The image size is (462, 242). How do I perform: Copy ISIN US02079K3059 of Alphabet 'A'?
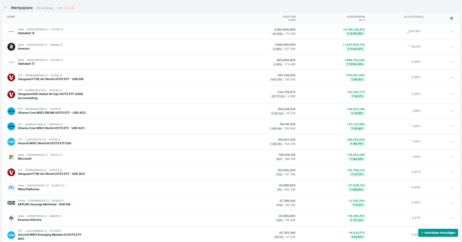47,29
